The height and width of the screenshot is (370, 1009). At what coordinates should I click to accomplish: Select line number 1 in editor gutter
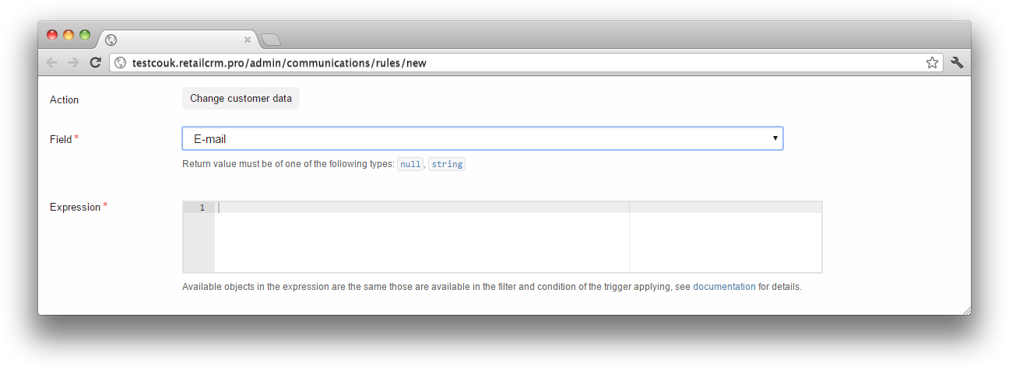202,208
